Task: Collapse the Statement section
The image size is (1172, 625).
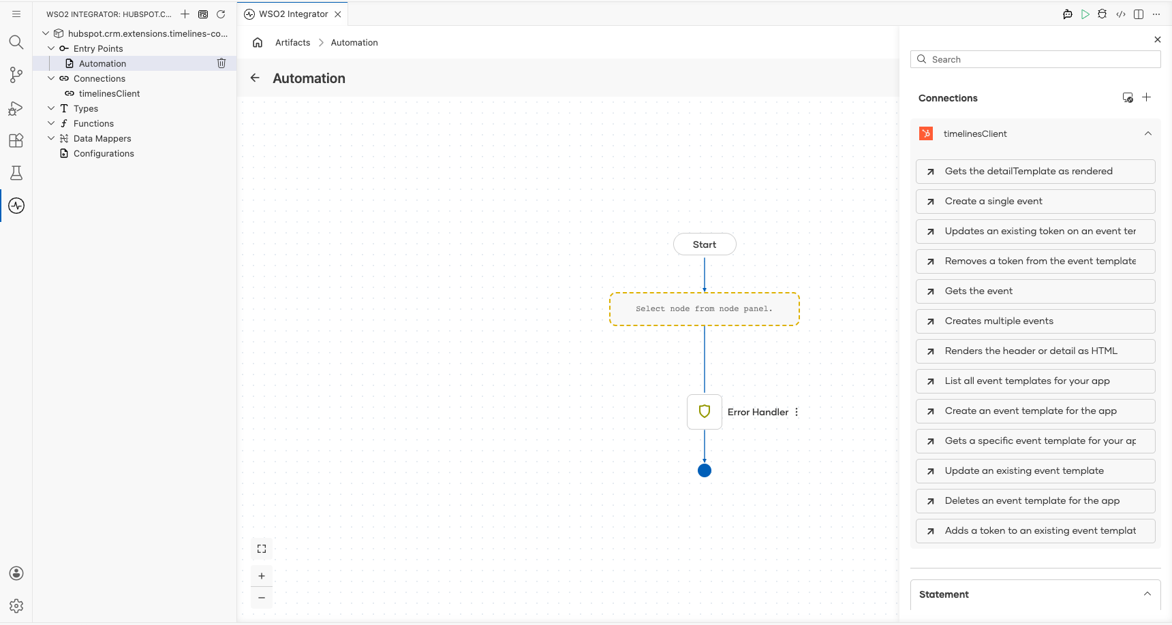Action: click(x=1147, y=594)
